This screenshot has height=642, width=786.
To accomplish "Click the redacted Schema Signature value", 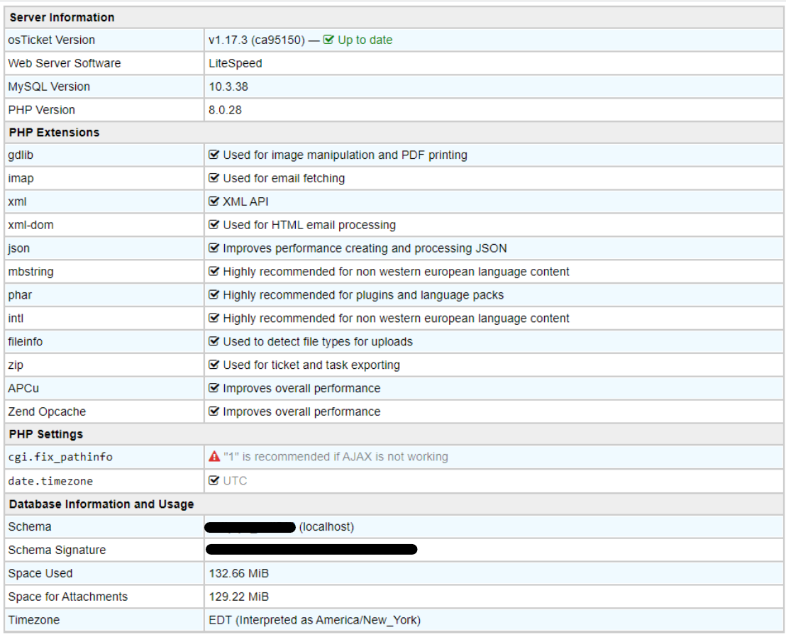I will coord(311,550).
